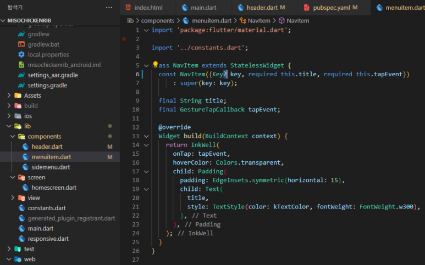Fold the Padding widget at line 17
Screen dimensions: 425x265
pos(146,172)
